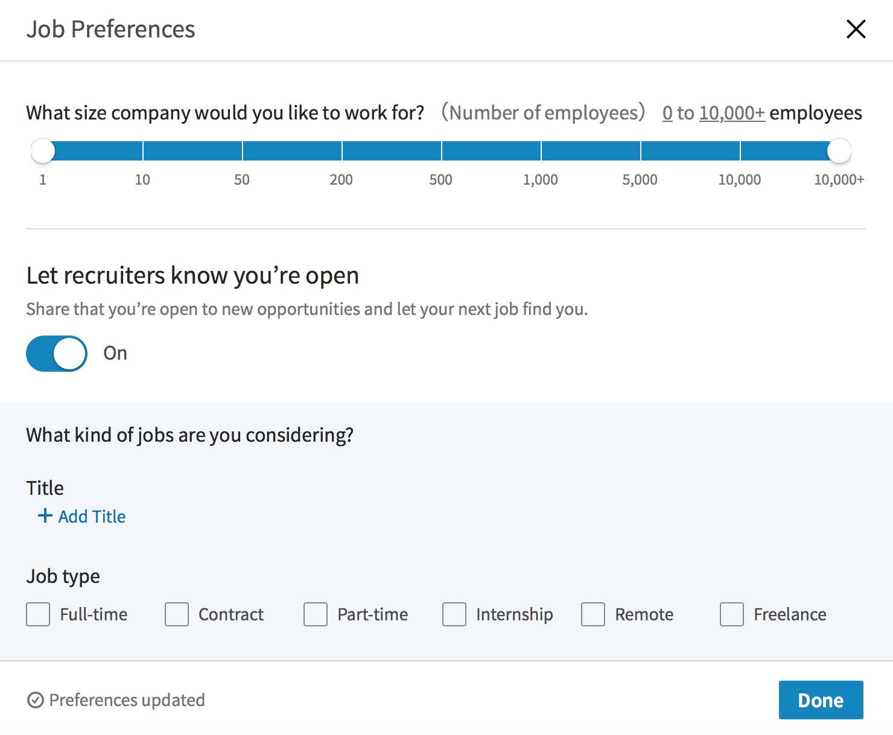Enable the Freelance checkbox
Viewport: 893px width, 735px height.
click(732, 614)
